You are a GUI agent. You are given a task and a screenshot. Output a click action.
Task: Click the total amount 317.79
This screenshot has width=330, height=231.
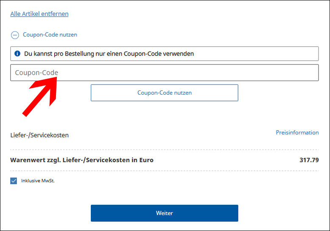pos(309,160)
